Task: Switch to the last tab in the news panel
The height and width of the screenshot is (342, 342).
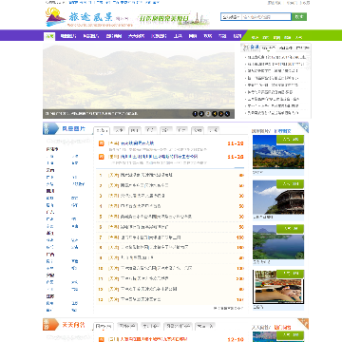Action: pyautogui.click(x=302, y=48)
